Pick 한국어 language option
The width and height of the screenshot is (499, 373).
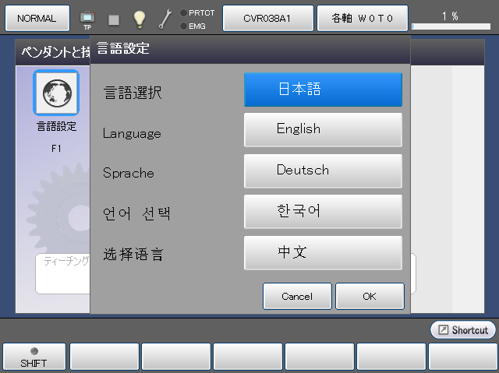(323, 211)
